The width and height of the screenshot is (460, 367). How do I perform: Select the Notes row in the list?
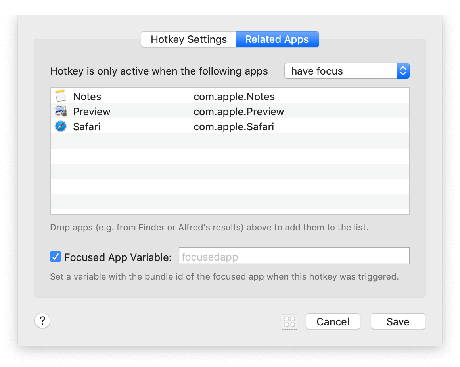(159, 96)
